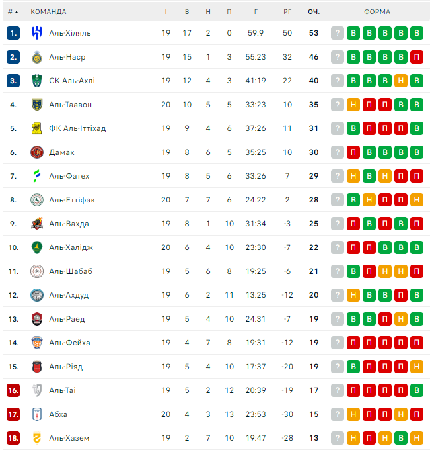Click the Al-Nassr club crest
430x450 pixels.
[x=36, y=57]
